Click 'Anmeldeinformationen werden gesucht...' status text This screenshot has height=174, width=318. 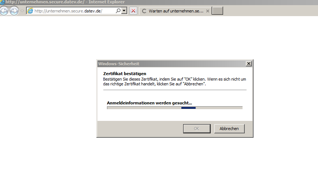point(149,103)
